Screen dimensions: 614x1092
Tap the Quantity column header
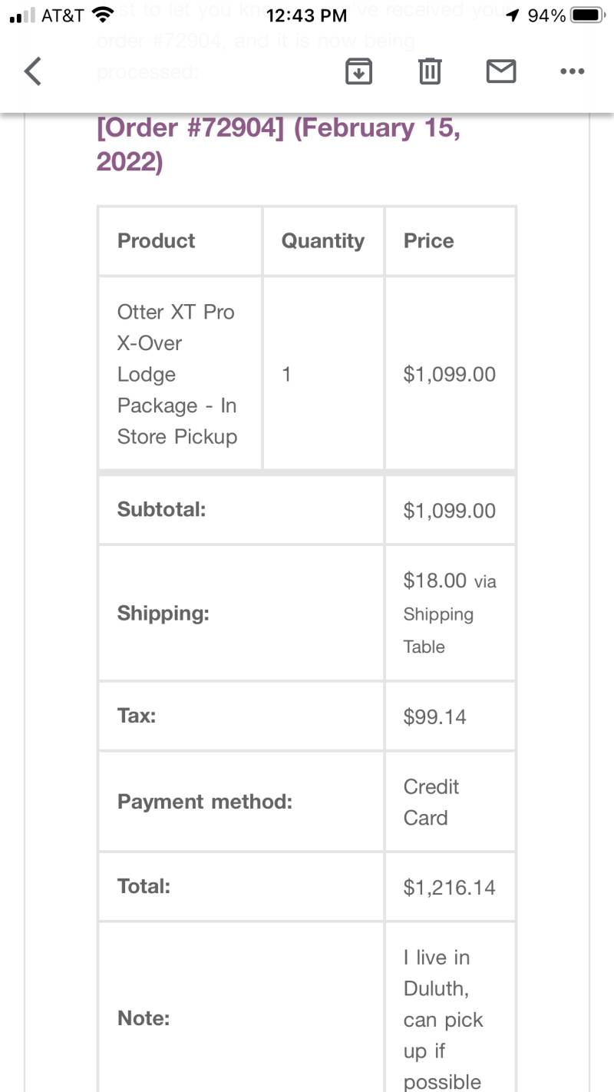(322, 240)
